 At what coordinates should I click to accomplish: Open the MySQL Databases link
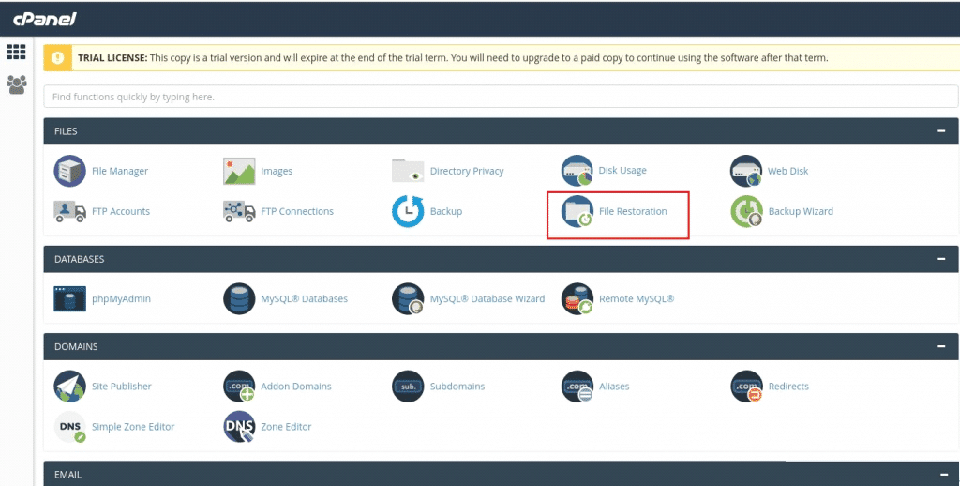[x=304, y=299]
